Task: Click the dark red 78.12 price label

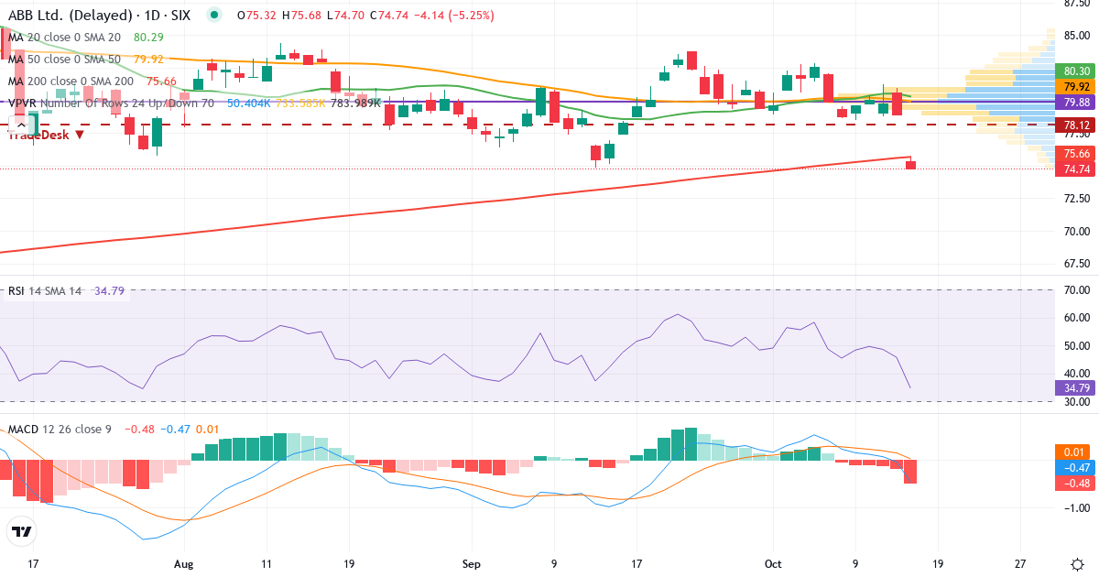Action: coord(1076,125)
